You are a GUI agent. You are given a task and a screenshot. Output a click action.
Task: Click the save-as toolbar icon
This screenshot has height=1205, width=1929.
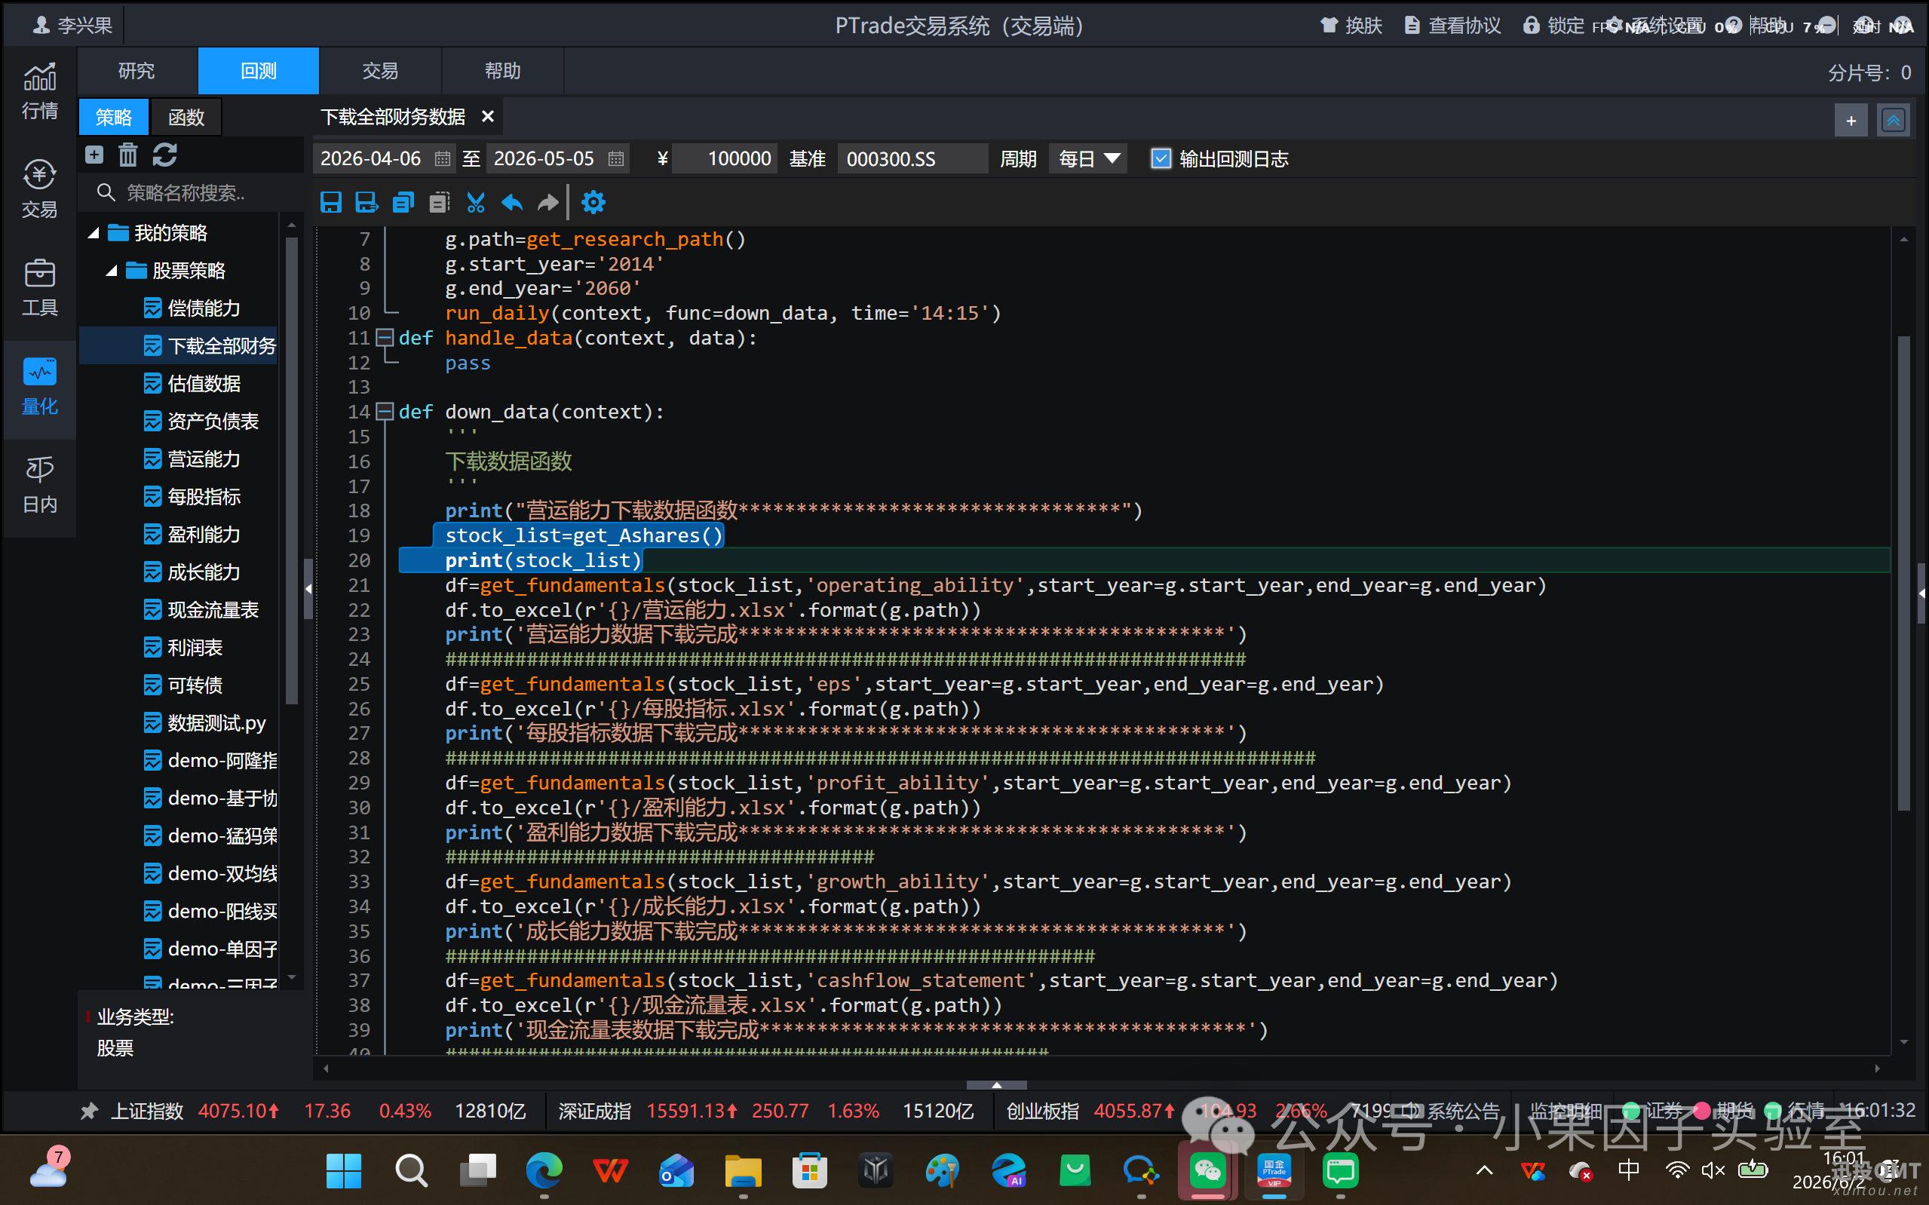(366, 202)
